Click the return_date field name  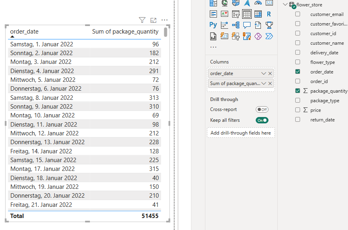322,120
